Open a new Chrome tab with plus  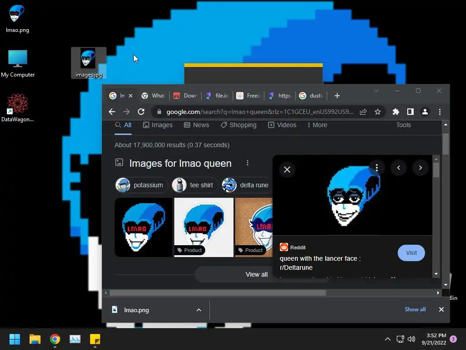(x=337, y=96)
